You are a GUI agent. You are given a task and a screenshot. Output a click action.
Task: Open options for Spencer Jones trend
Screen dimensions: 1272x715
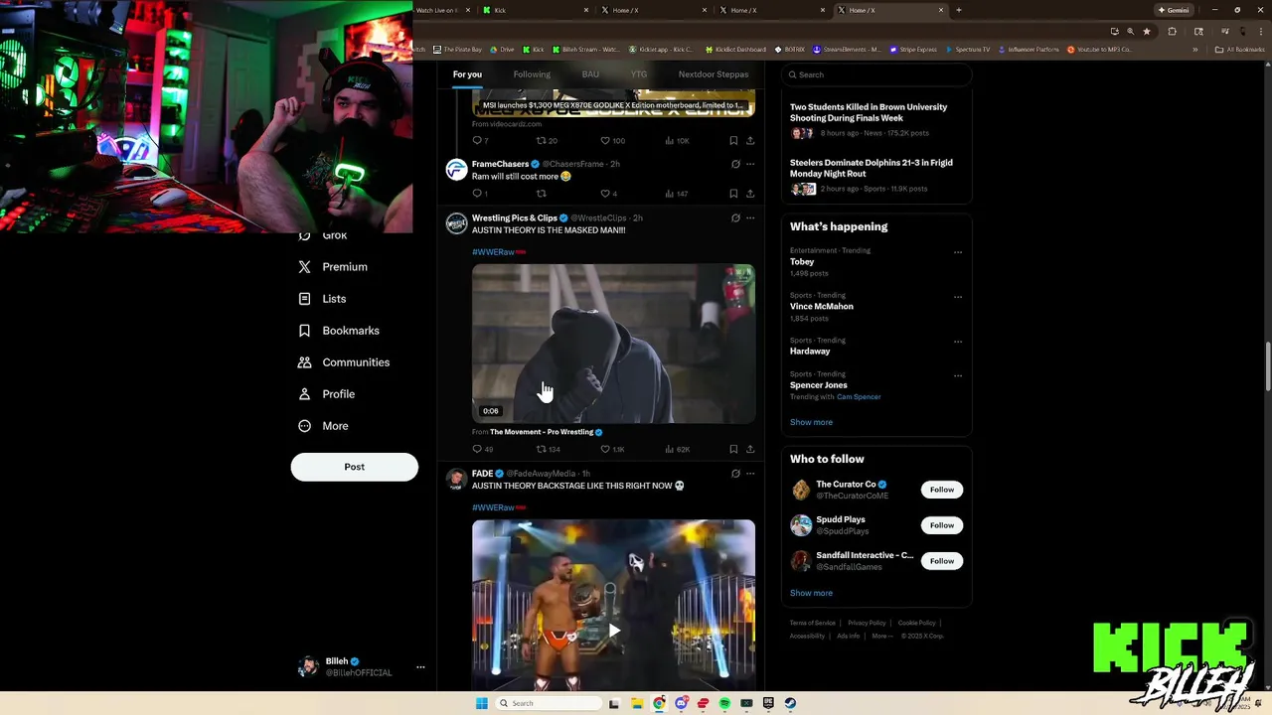tap(958, 375)
